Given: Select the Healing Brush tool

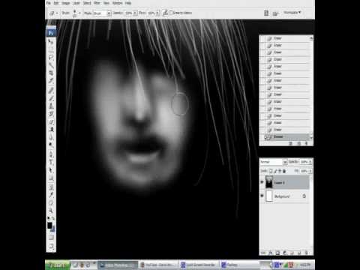Looking at the screenshot, I should 51,90.
